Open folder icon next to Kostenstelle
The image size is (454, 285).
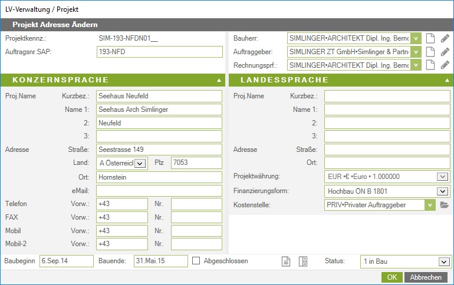click(x=445, y=205)
